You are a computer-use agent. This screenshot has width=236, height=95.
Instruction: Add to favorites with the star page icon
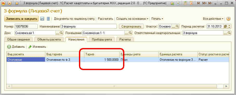click(178, 3)
